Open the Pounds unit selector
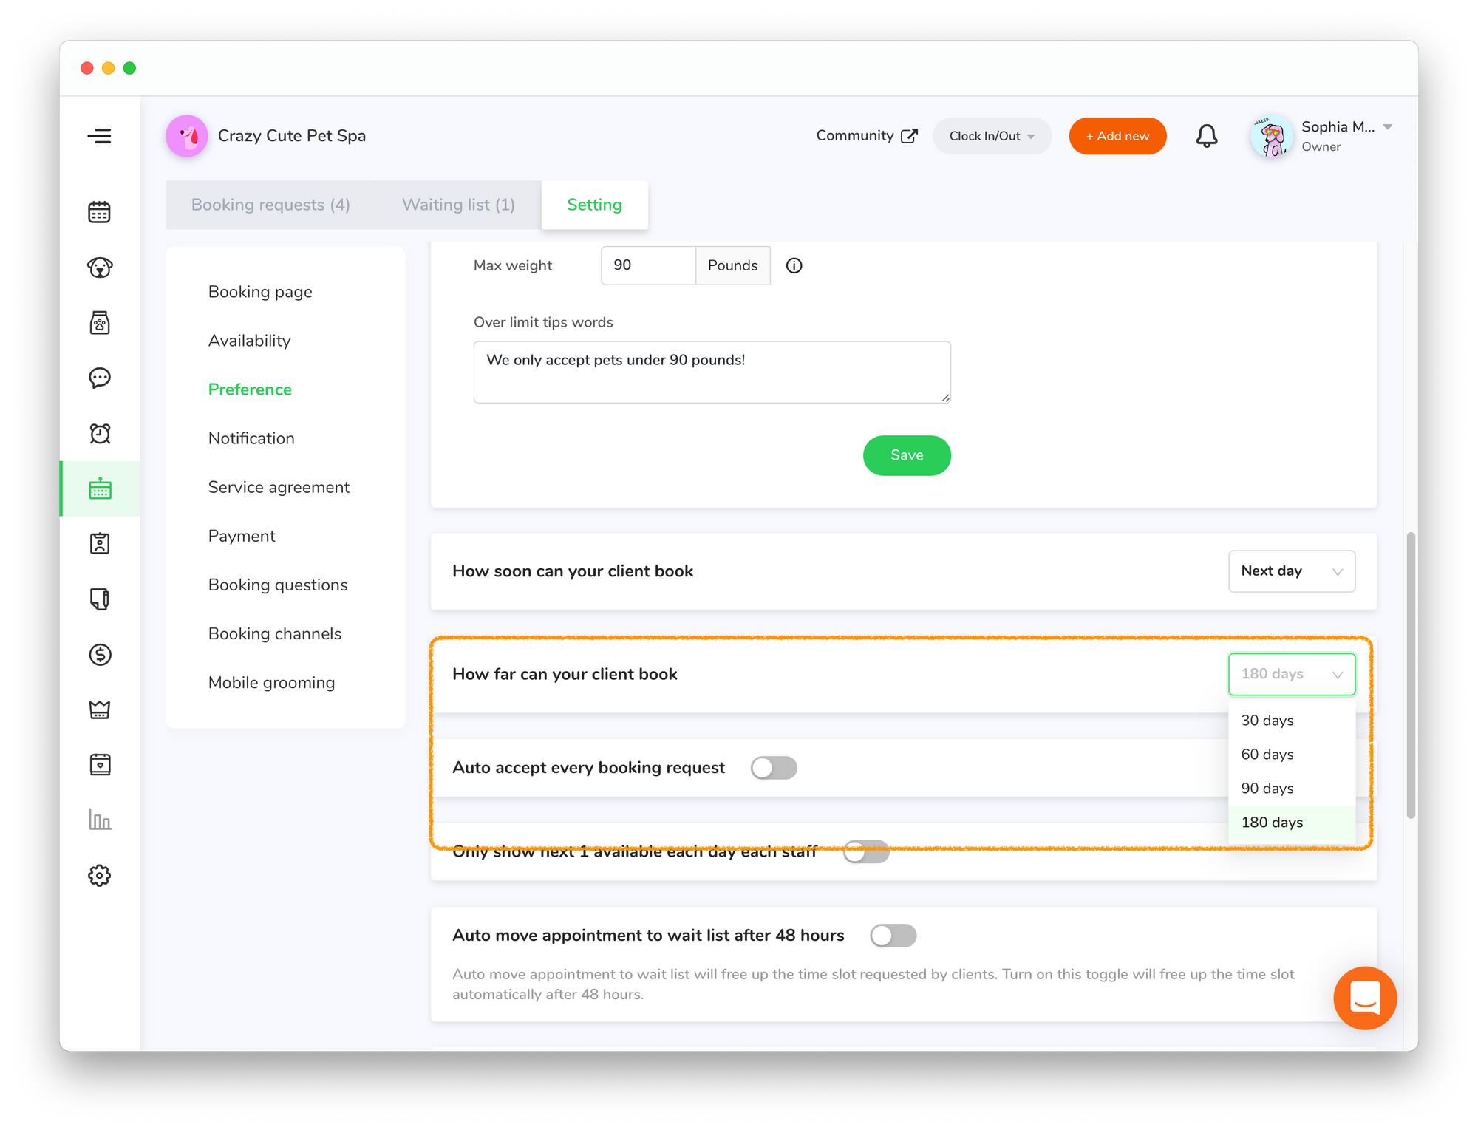This screenshot has width=1478, height=1130. click(732, 265)
